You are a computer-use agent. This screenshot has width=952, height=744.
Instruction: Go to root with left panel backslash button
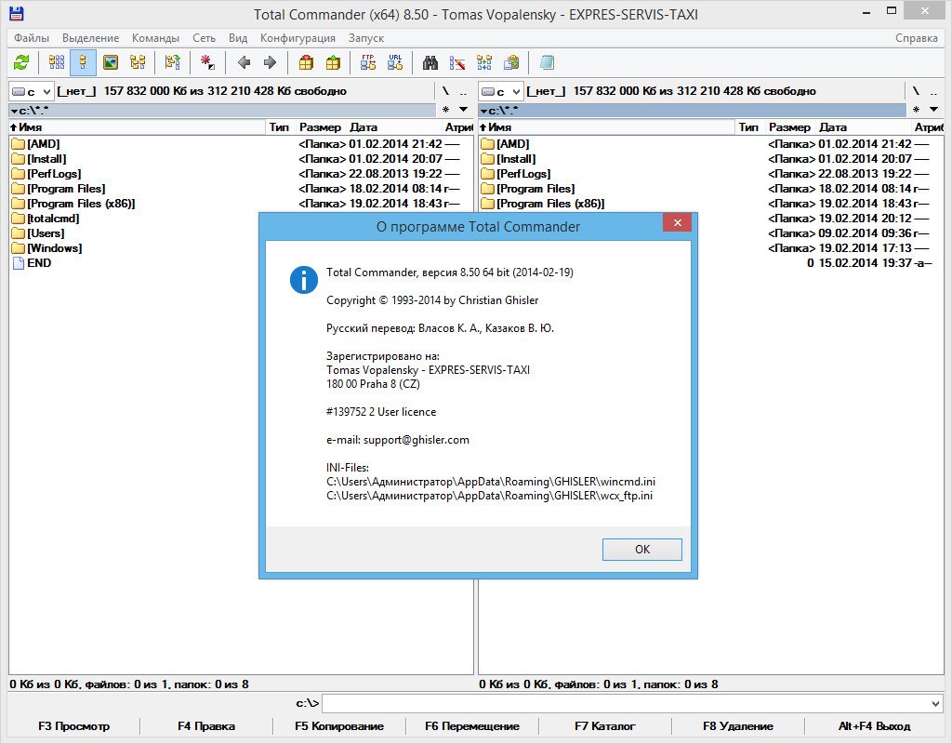click(x=445, y=92)
